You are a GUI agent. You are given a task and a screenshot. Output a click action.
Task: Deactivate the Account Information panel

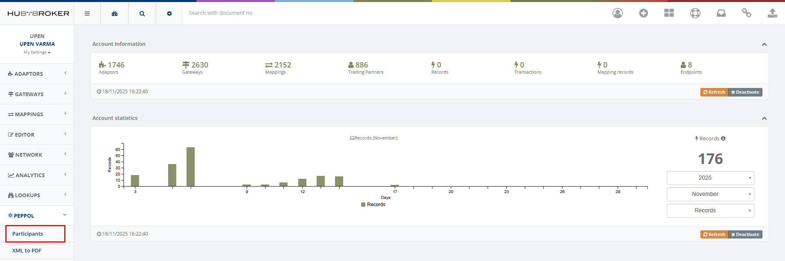click(745, 92)
